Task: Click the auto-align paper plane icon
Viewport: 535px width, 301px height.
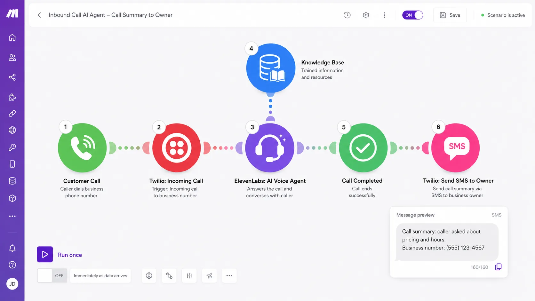Action: click(209, 275)
